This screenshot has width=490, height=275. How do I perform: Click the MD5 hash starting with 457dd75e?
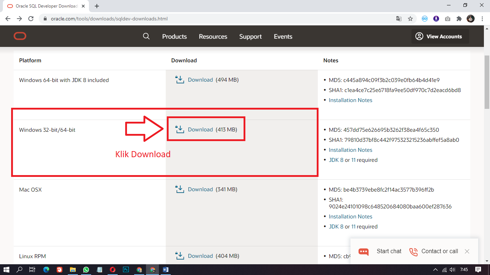pyautogui.click(x=391, y=130)
